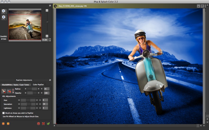Enable Brush on Areas to PopOut checkbox
Image resolution: width=209 pixels, height=130 pixels.
[3, 113]
